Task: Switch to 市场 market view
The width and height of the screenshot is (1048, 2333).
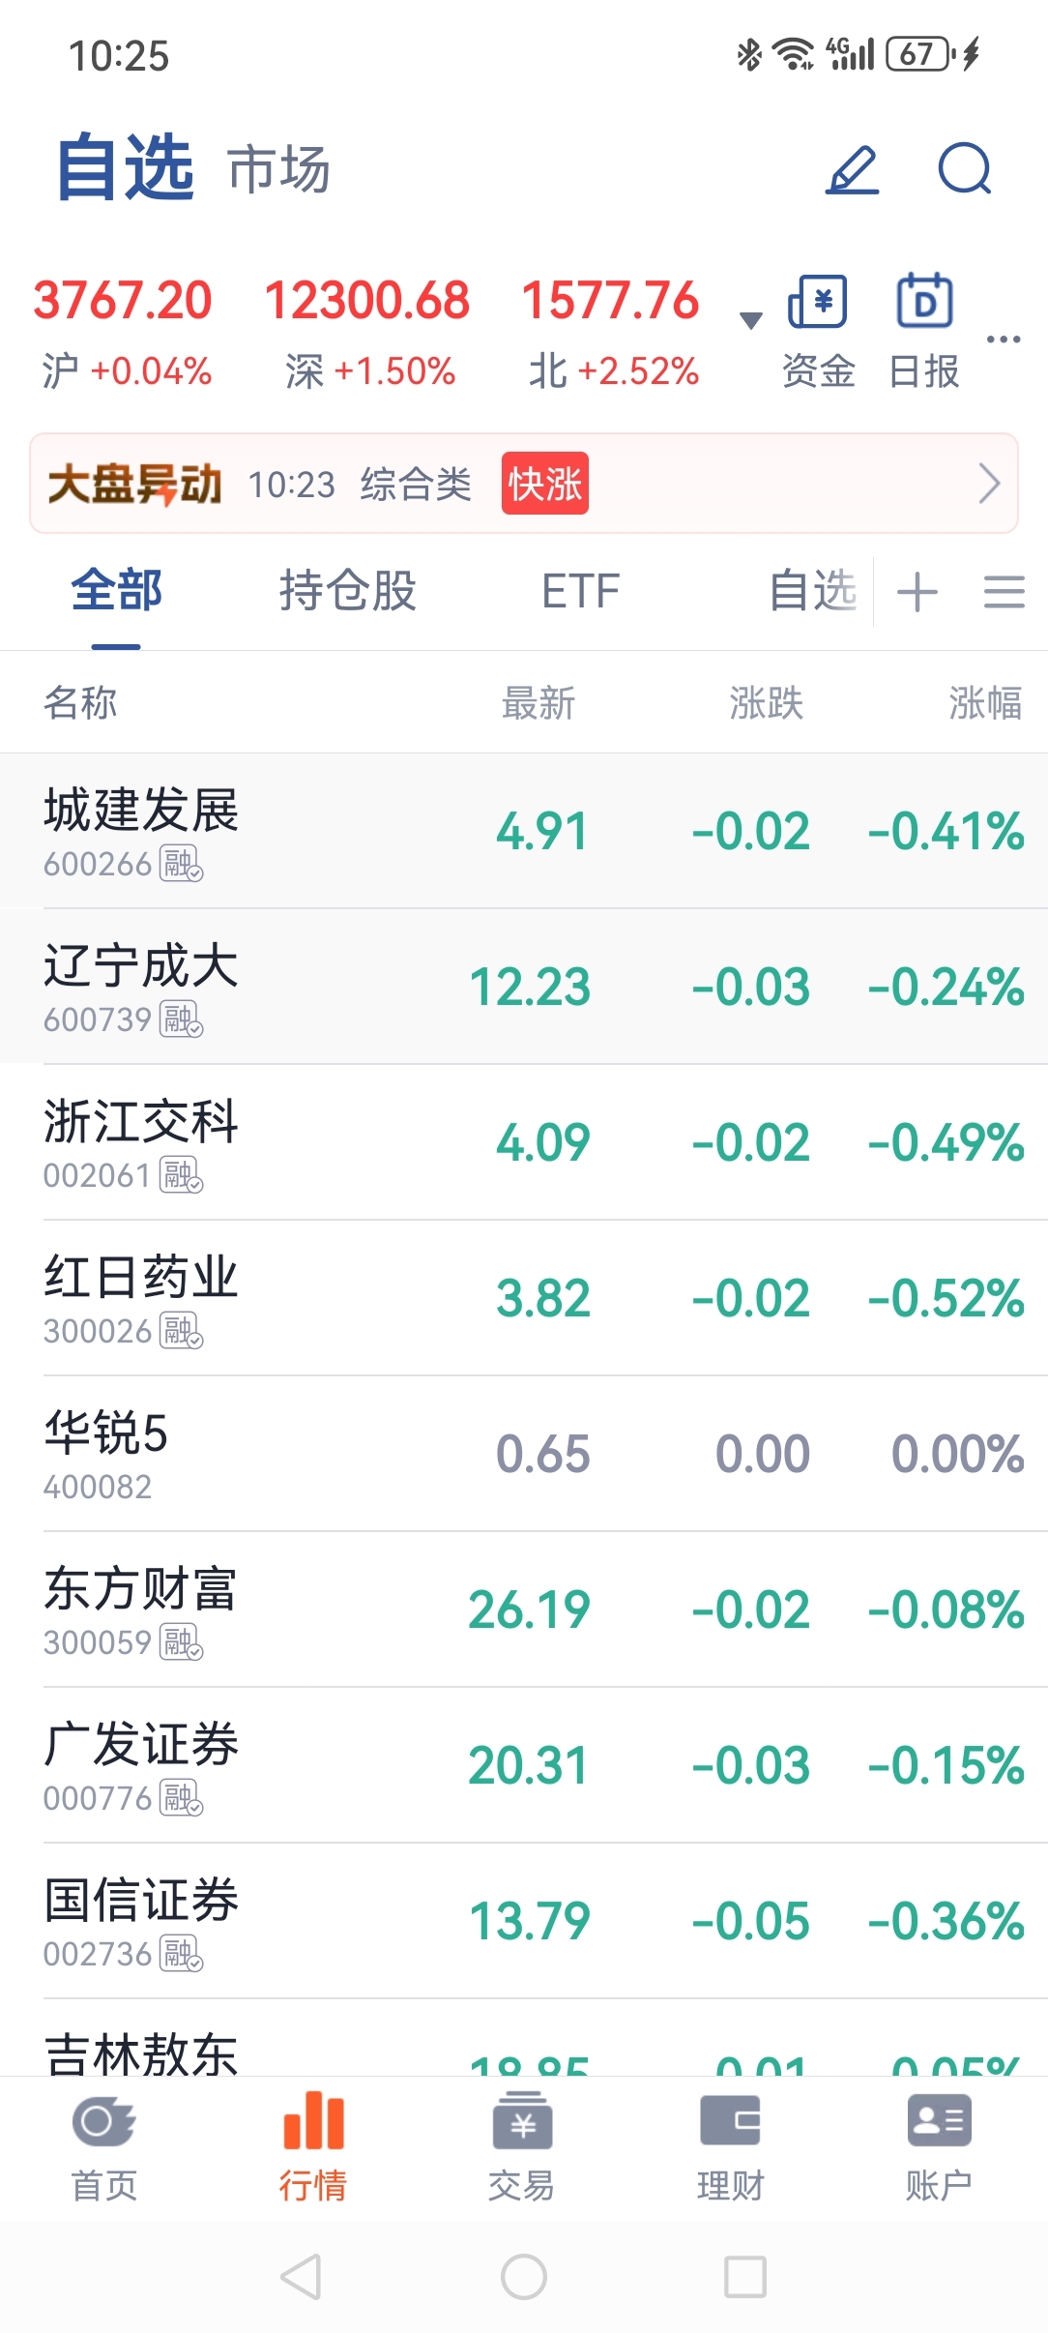Action: tap(279, 170)
